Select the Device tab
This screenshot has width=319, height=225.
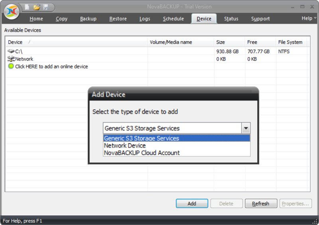204,19
